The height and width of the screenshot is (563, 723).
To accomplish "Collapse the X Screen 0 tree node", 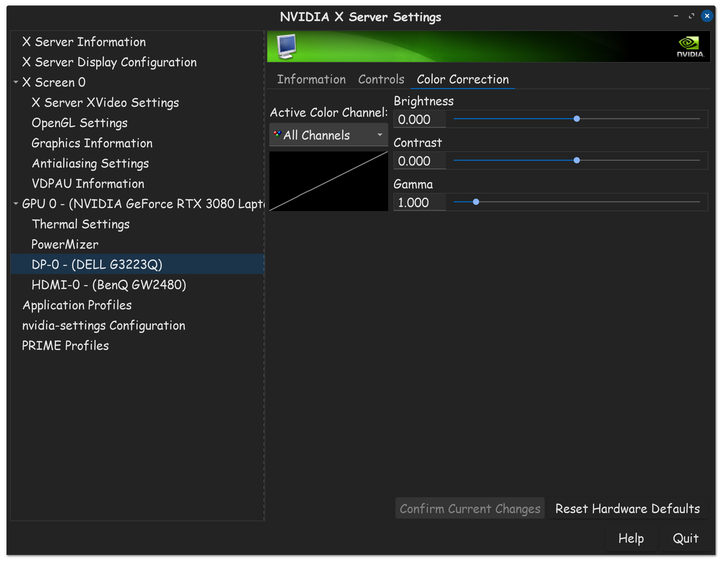I will [16, 82].
